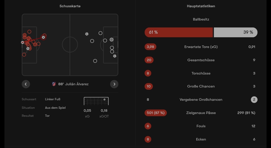Select goal ball marker inside left six-yard box
This screenshot has height=148, width=271.
pos(28,48)
